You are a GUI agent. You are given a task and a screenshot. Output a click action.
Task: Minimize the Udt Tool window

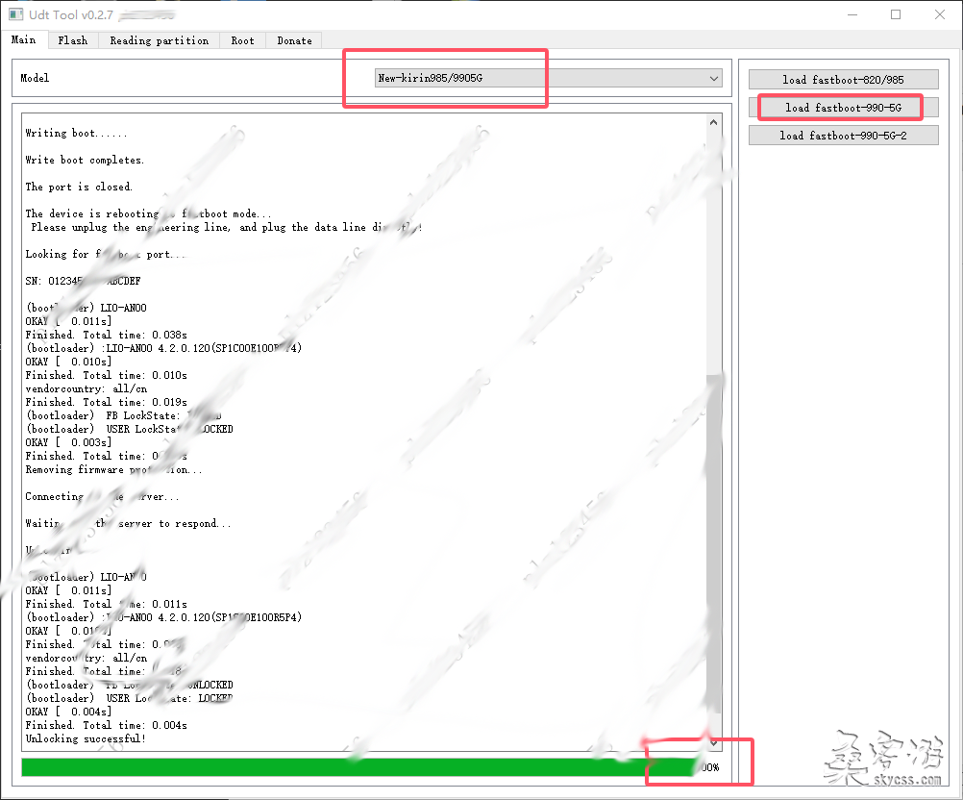coord(852,15)
